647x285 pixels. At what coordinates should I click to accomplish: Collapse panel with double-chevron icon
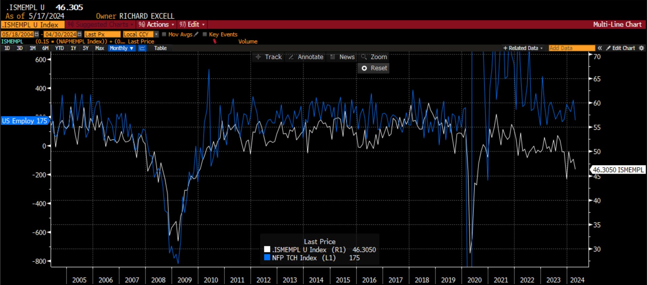click(x=600, y=48)
